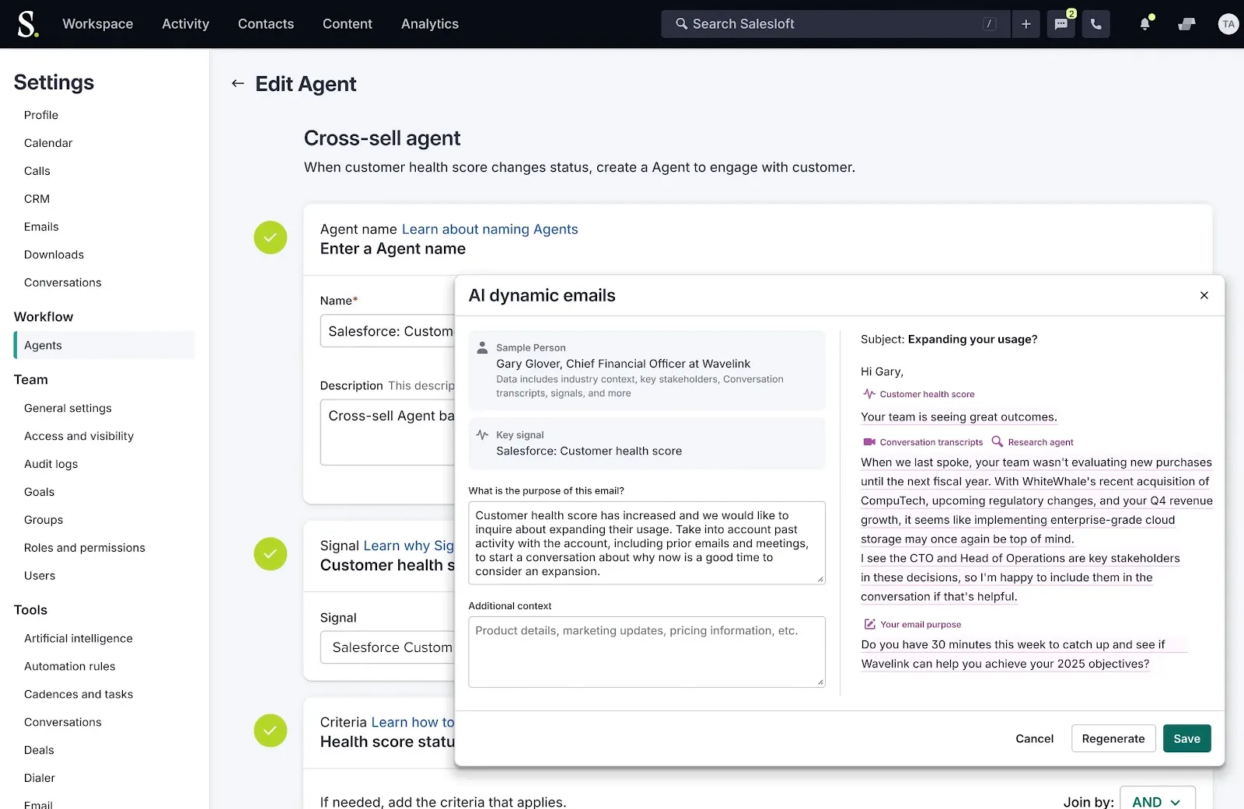The width and height of the screenshot is (1244, 809).
Task: Open the Activity menu
Action: (186, 24)
